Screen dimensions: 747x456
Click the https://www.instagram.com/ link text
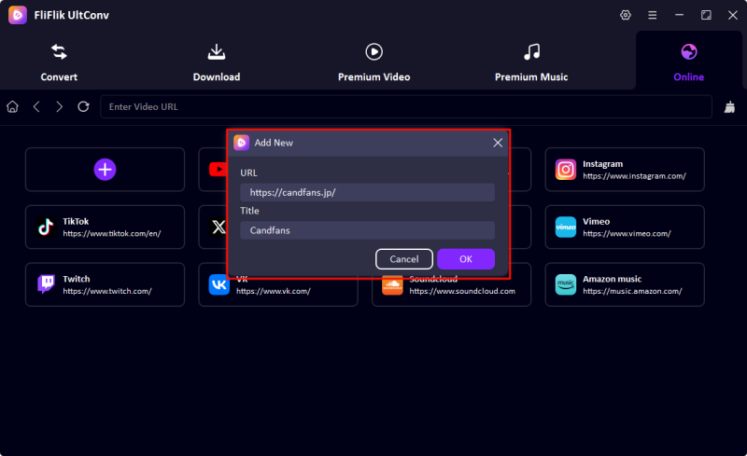634,176
